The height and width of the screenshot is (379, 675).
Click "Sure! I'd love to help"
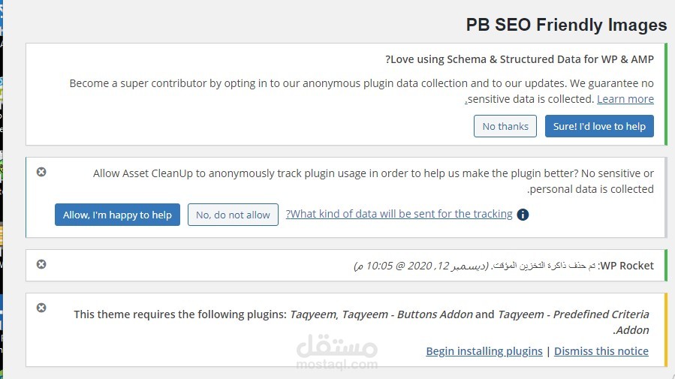(599, 126)
